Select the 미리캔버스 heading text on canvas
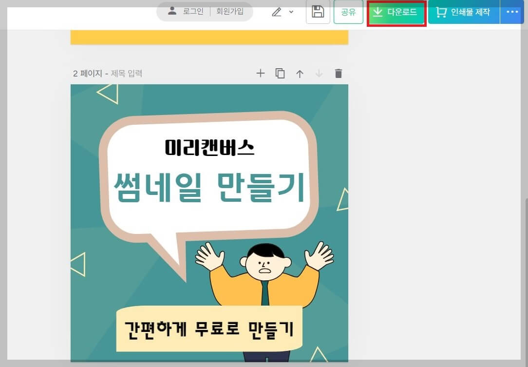The height and width of the screenshot is (367, 528). coord(209,148)
